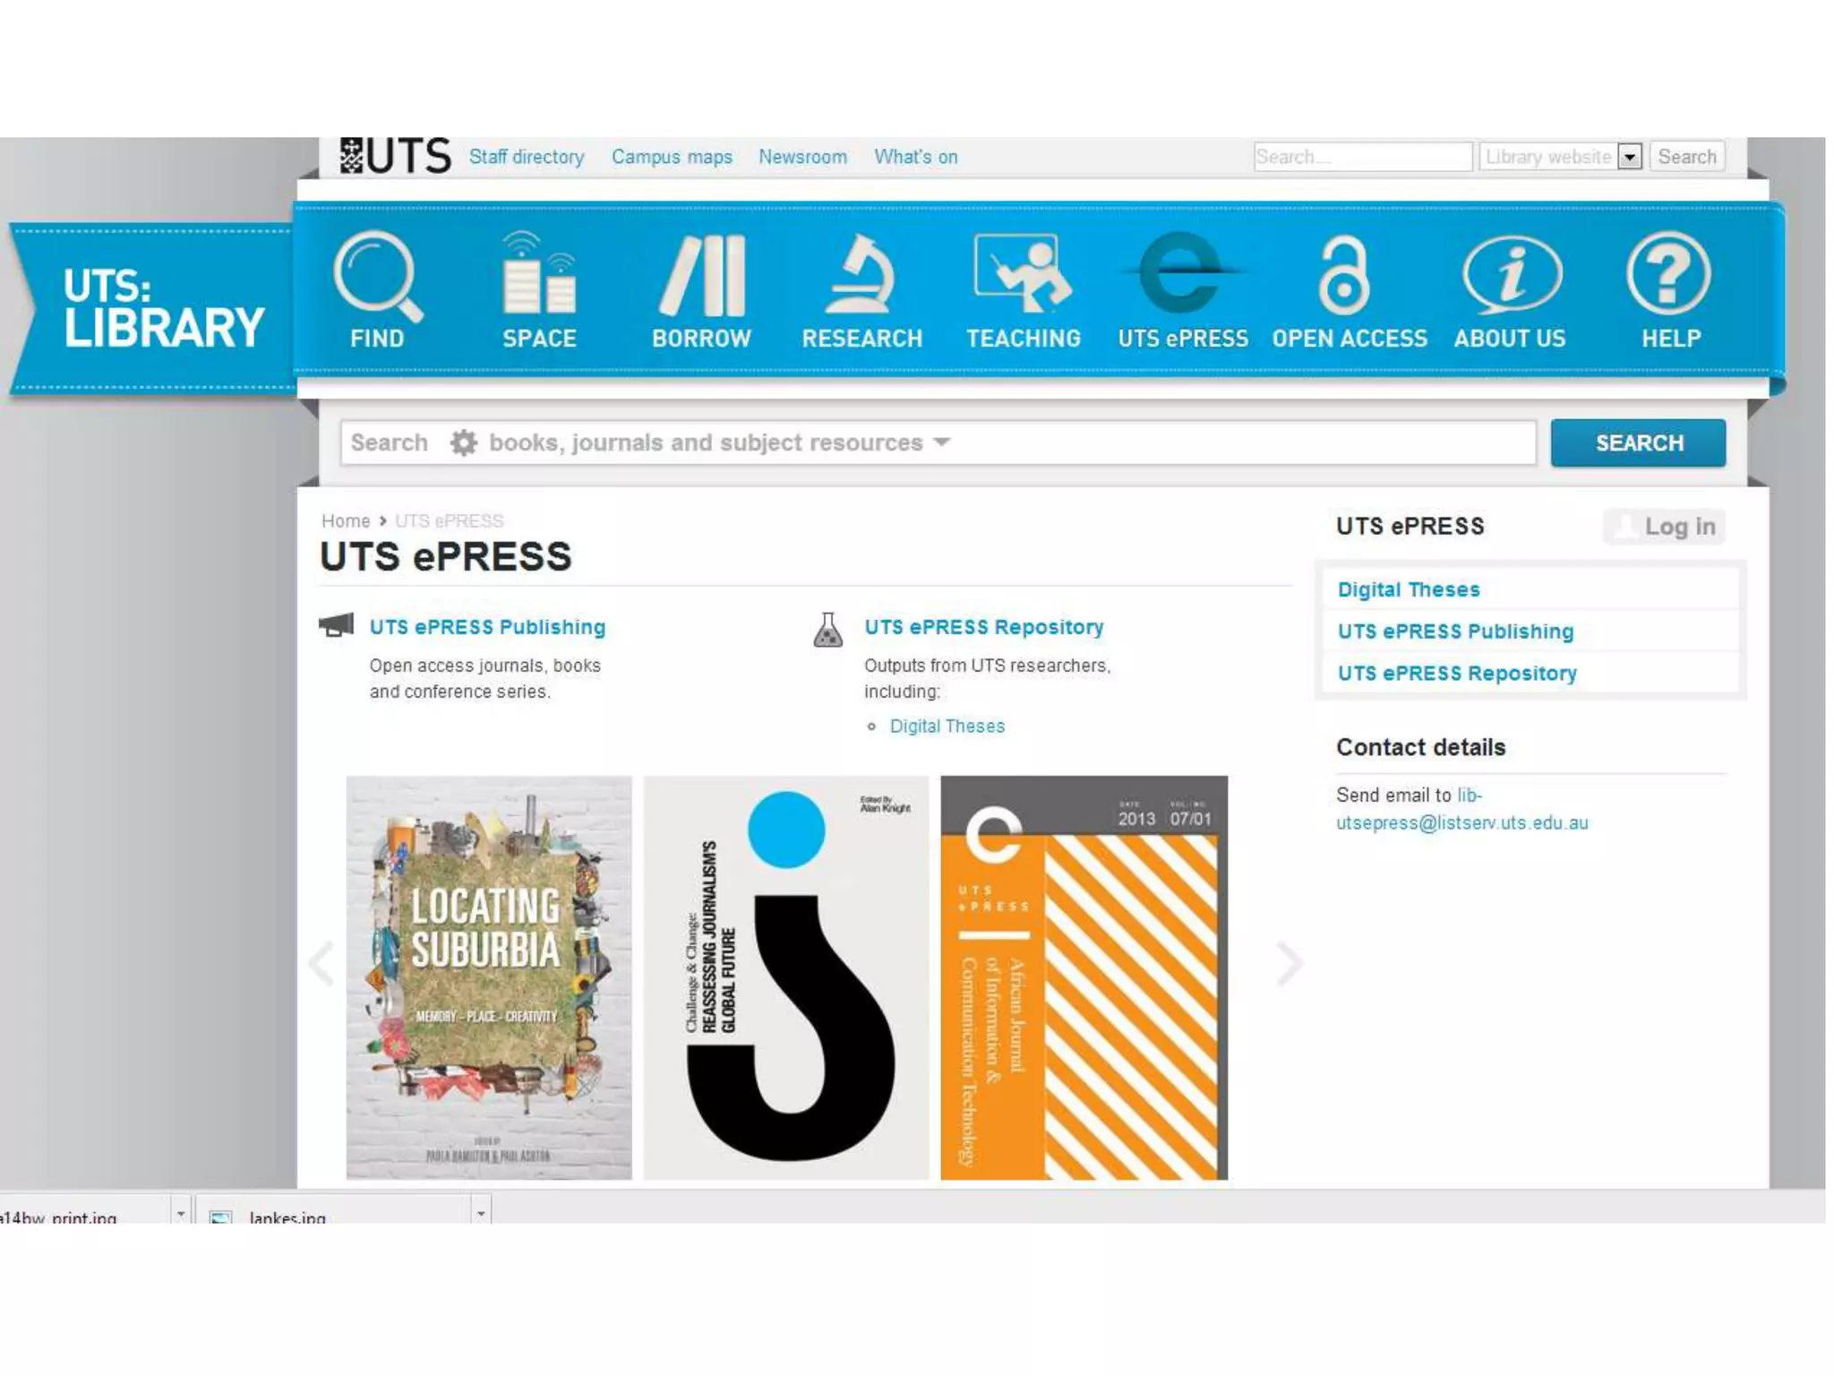
Task: Open the TEACHING presenter icon
Action: [1023, 273]
